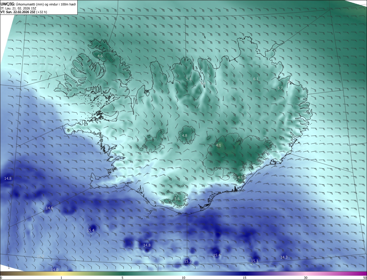Click the 15.4 label directly below the 14.6 label

coord(91,230)
